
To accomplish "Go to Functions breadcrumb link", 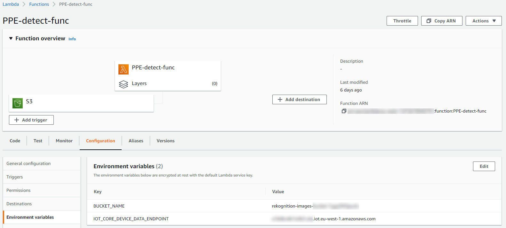I will [39, 4].
